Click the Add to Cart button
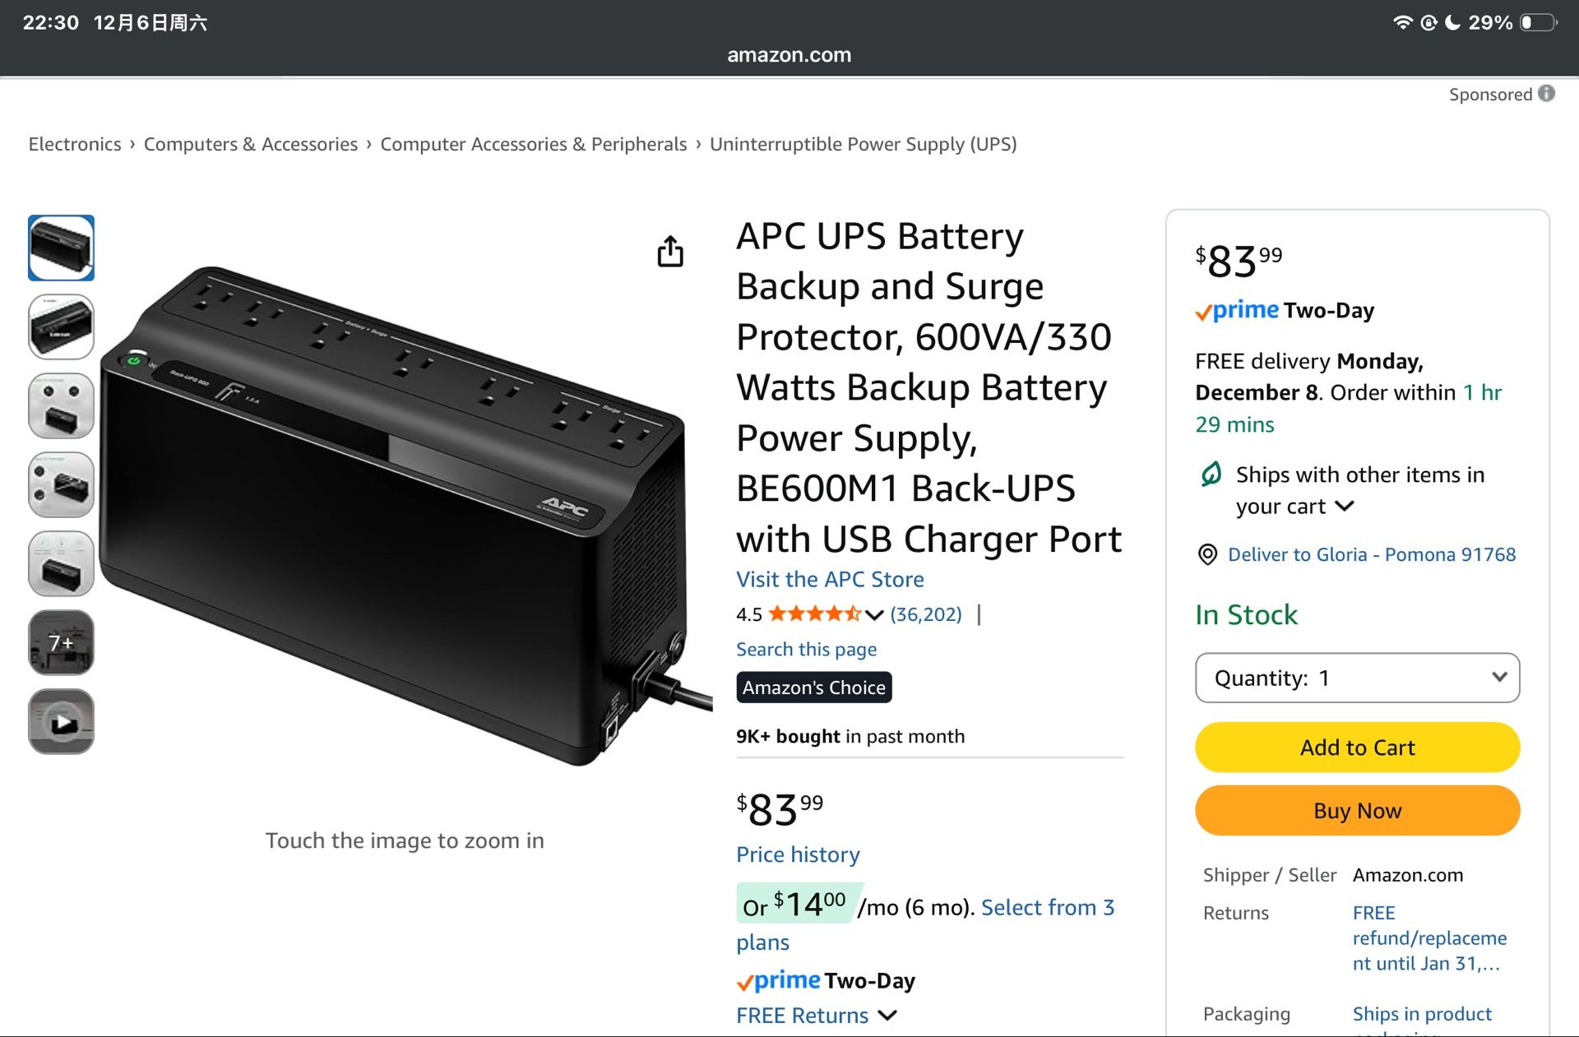Image resolution: width=1579 pixels, height=1037 pixels. (x=1357, y=748)
